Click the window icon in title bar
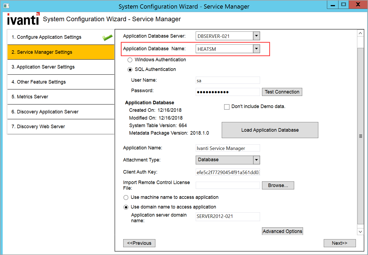This screenshot has width=368, height=255. pos(6,6)
